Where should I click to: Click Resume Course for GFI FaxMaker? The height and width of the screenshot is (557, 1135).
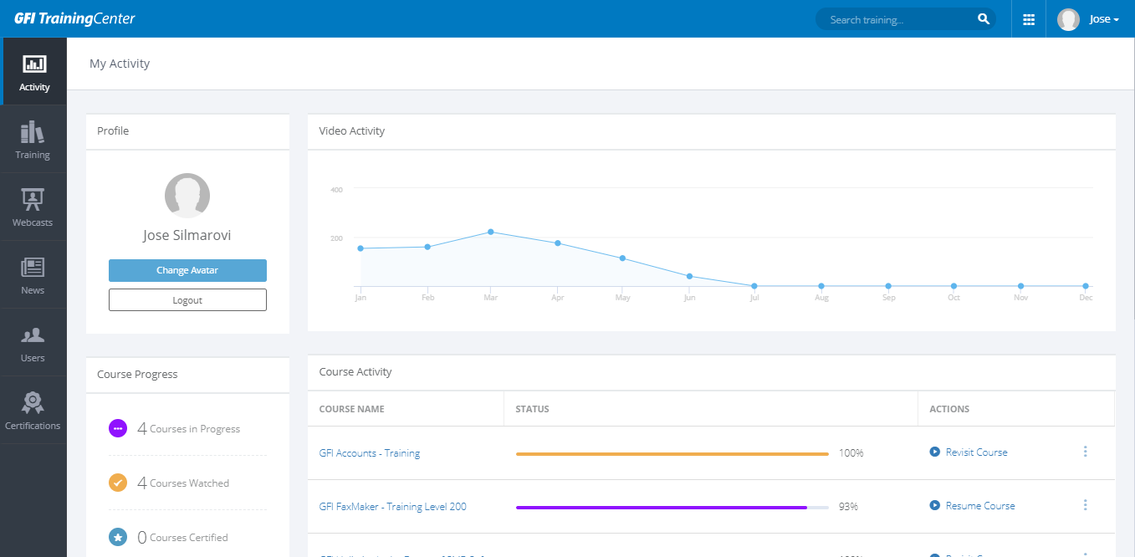[x=979, y=506]
